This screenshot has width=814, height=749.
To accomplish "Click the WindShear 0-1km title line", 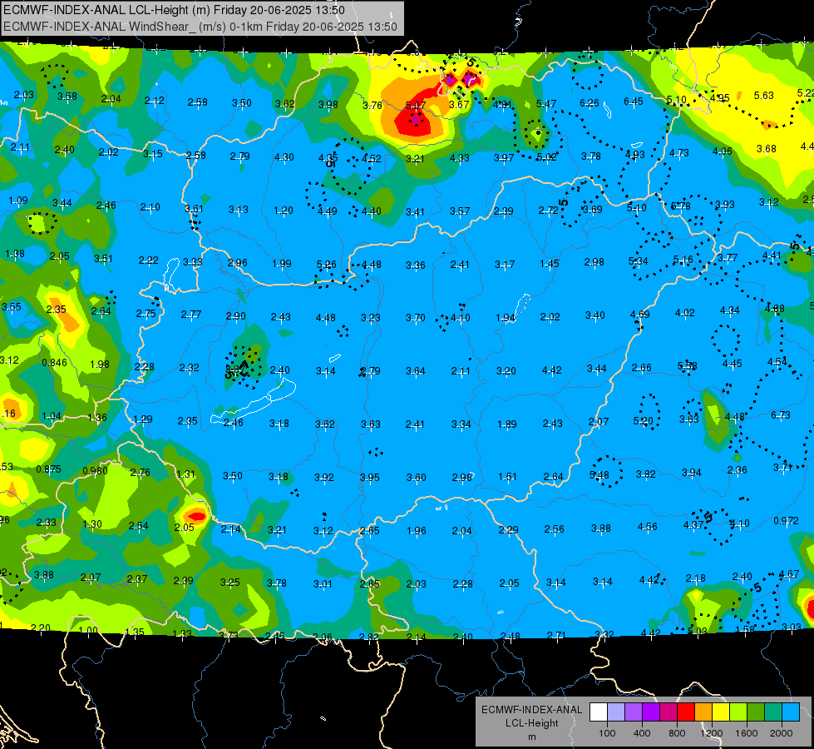I will [200, 27].
